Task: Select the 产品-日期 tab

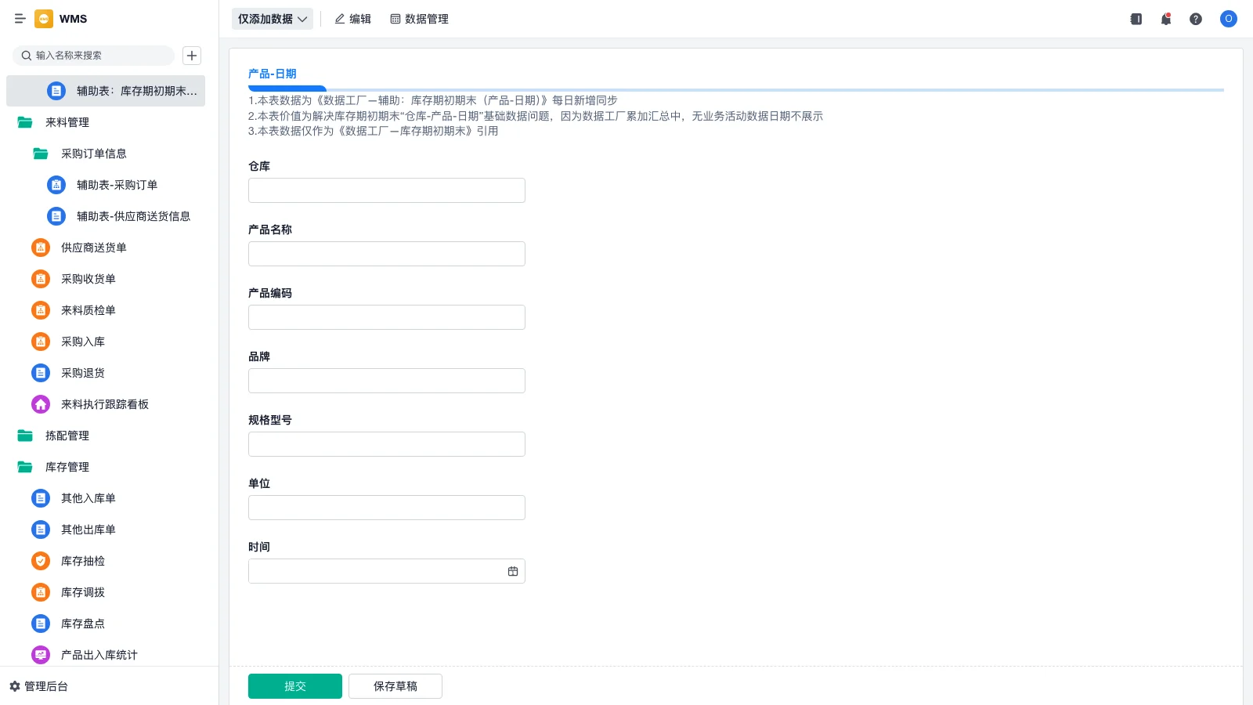Action: coord(273,74)
